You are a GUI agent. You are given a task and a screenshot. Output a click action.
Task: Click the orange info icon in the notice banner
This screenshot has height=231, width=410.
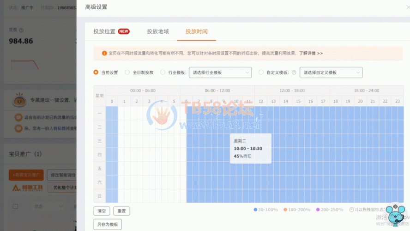(x=104, y=53)
